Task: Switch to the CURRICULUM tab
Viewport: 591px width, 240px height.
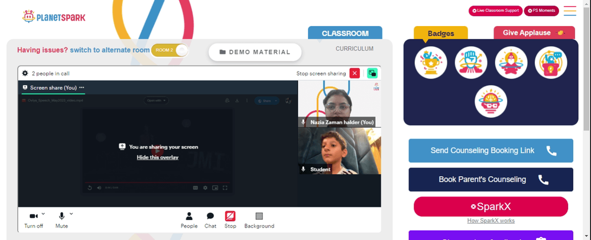Action: pyautogui.click(x=354, y=48)
